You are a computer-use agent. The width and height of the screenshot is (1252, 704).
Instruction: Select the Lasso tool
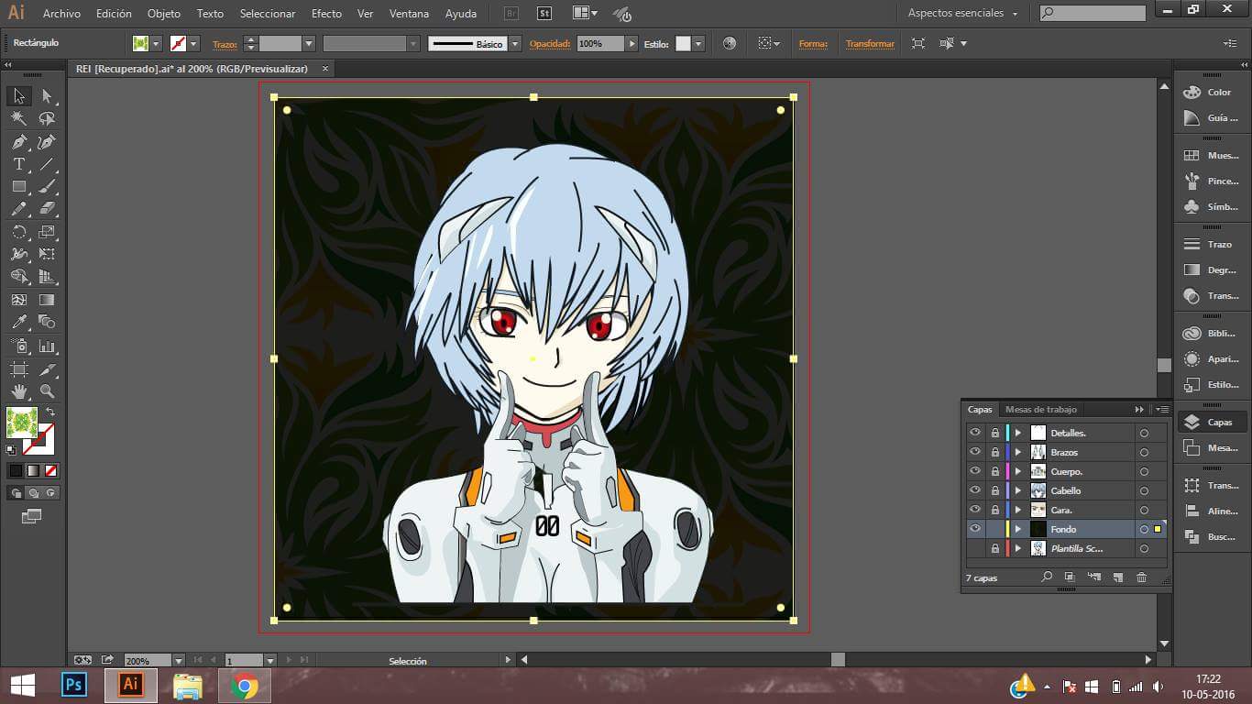pyautogui.click(x=47, y=118)
